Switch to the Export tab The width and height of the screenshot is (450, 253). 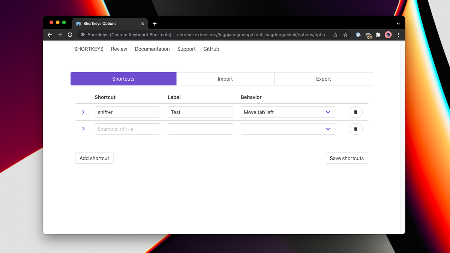click(324, 79)
